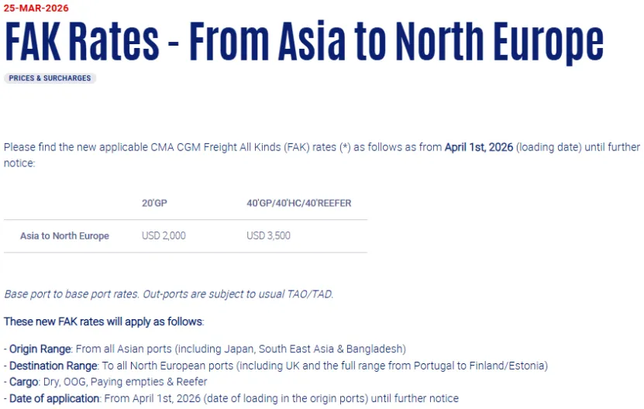Select the bold April 1st, 2026 text
The image size is (644, 409).
click(478, 147)
